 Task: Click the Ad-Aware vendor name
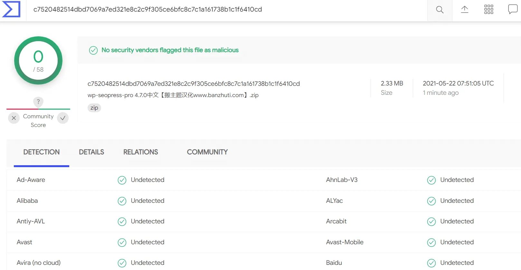tap(31, 180)
